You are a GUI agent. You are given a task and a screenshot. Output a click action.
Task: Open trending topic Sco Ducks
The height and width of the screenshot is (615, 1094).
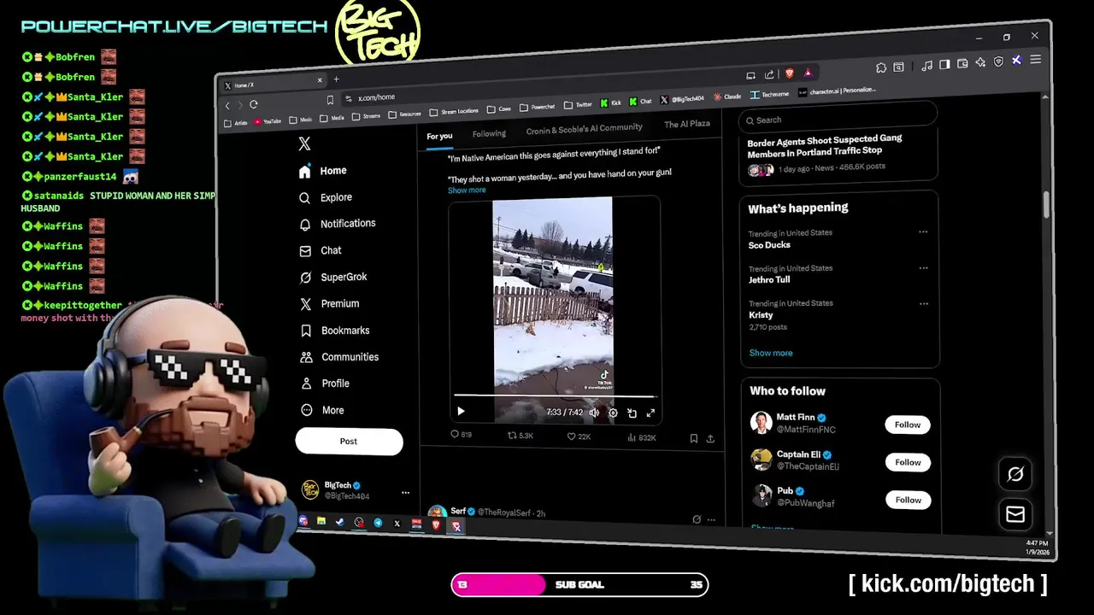pyautogui.click(x=769, y=245)
